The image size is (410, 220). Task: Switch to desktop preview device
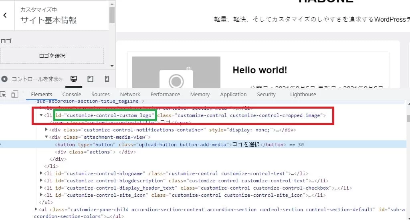(x=74, y=79)
